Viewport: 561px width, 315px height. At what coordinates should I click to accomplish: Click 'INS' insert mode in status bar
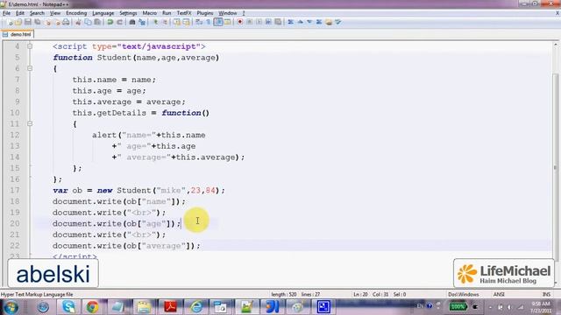point(546,294)
